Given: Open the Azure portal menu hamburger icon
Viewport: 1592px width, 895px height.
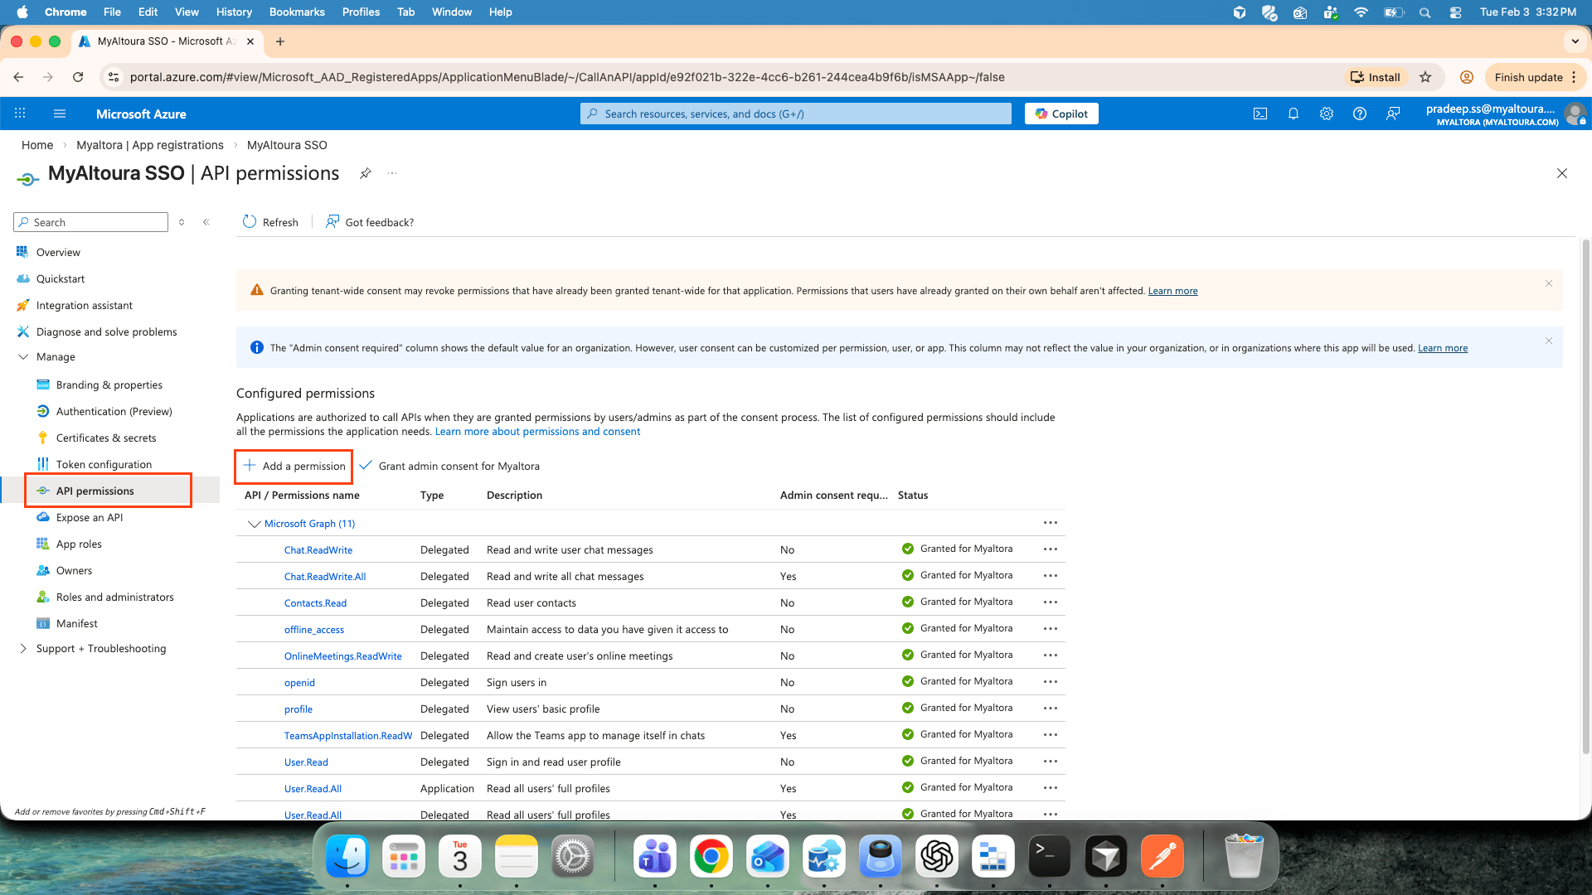Looking at the screenshot, I should [59, 114].
